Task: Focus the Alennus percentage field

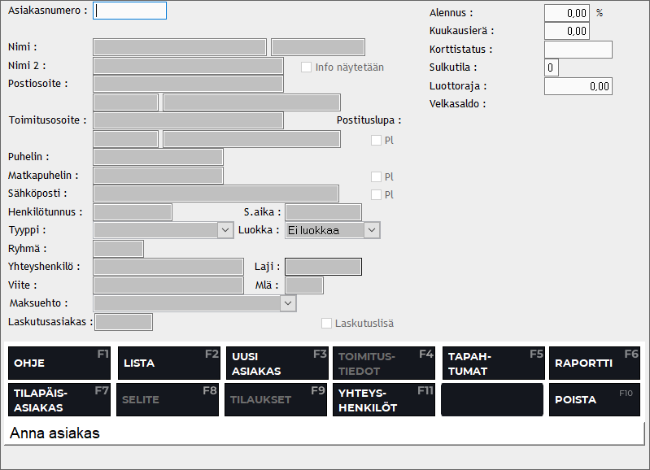Action: click(x=566, y=13)
